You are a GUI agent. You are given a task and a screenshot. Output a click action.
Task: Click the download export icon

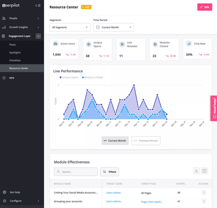(196, 171)
